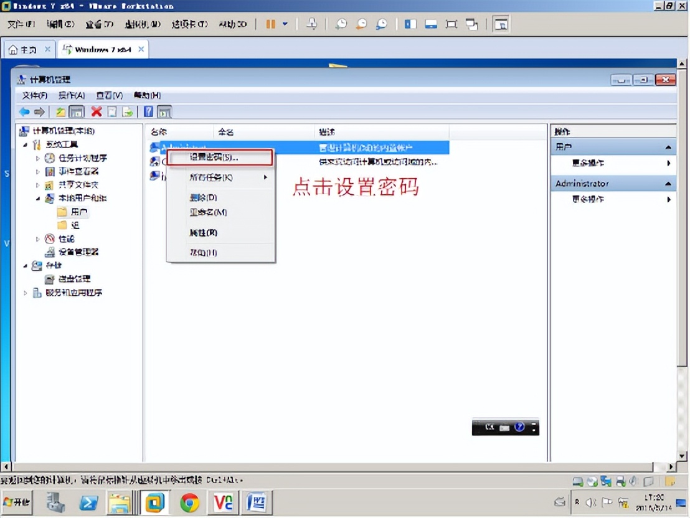Take a snapshot using the camera toolbar icon
Viewport: 690px width, 518px height.
click(x=342, y=24)
